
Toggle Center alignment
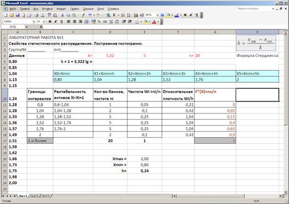tap(75, 21)
